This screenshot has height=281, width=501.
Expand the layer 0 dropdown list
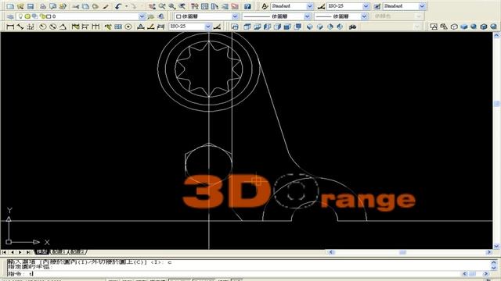142,16
